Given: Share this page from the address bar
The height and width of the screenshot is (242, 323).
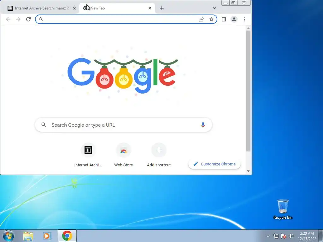Looking at the screenshot, I should point(201,19).
